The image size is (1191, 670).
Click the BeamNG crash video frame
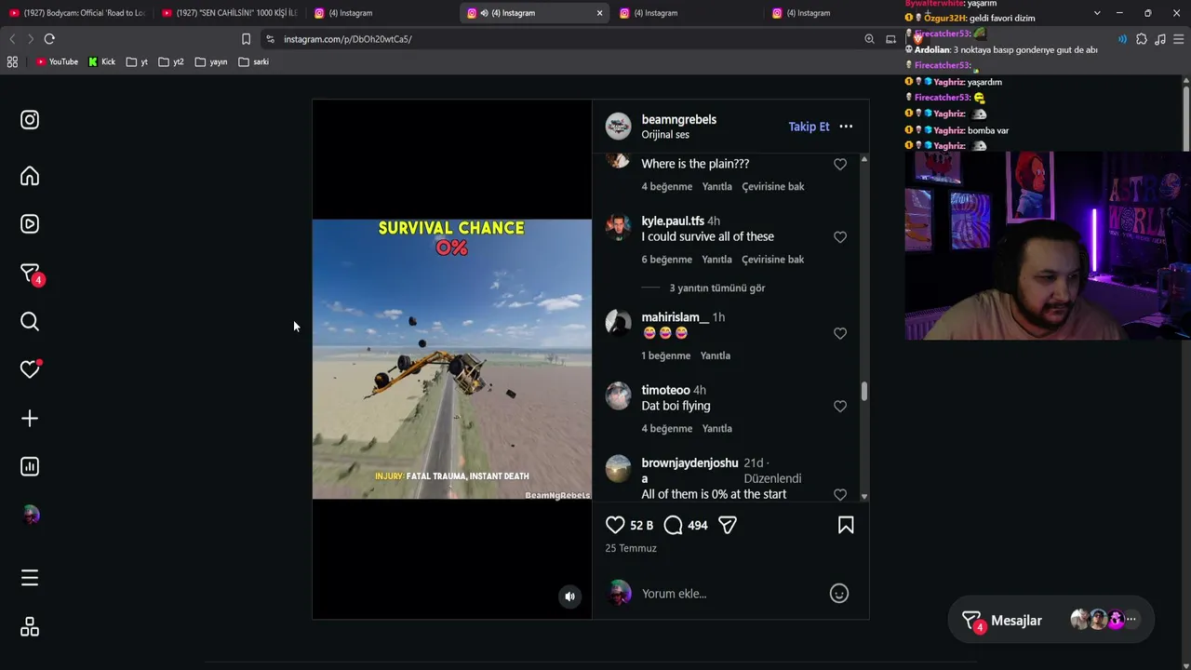tap(451, 359)
